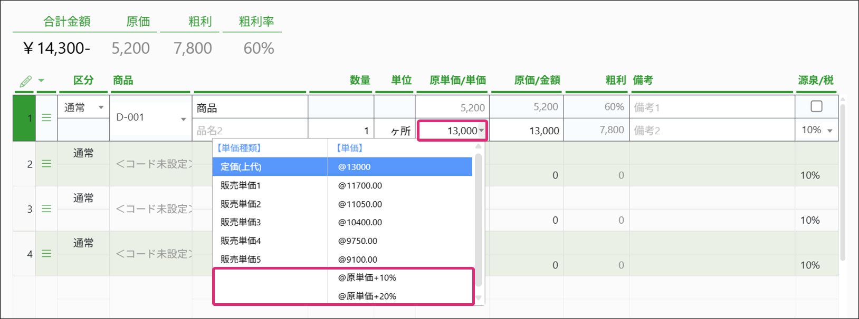Expand the 通常 category dropdown in row 1

101,108
